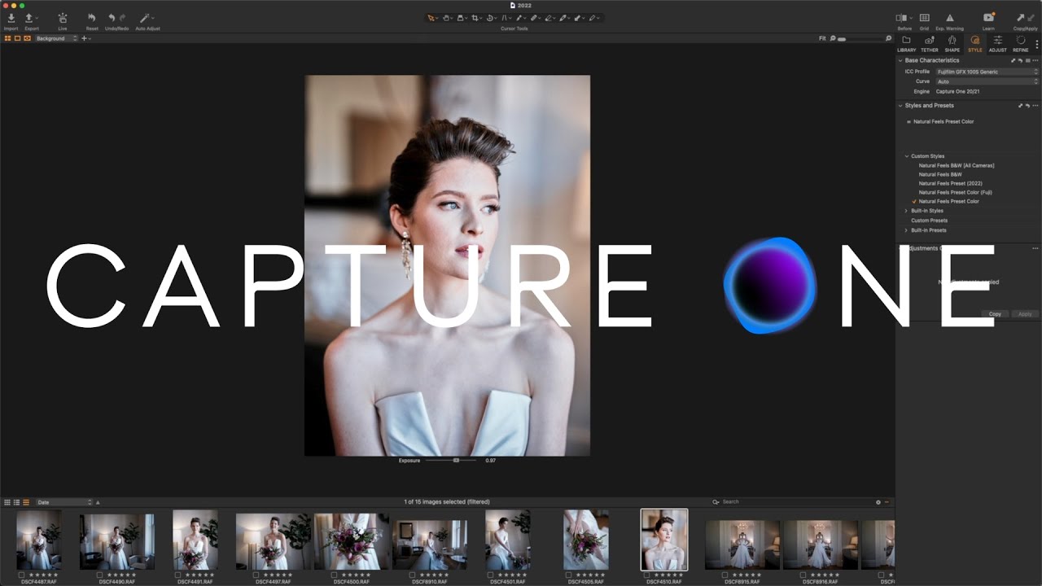Image resolution: width=1042 pixels, height=586 pixels.
Task: Click the Apply button in Adjustments Clipboard
Action: point(1025,313)
